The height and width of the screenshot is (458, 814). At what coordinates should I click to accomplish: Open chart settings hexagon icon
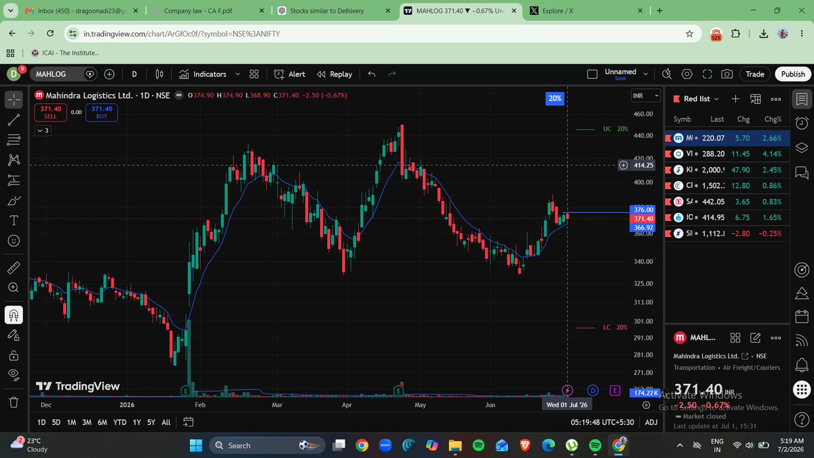pyautogui.click(x=687, y=74)
